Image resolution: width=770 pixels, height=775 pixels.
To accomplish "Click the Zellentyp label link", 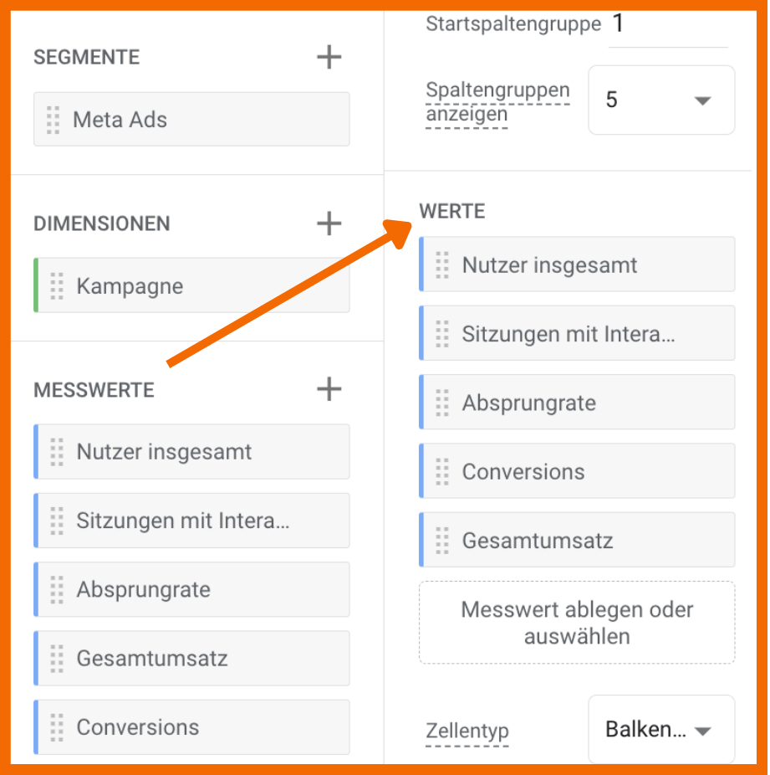I will [467, 730].
